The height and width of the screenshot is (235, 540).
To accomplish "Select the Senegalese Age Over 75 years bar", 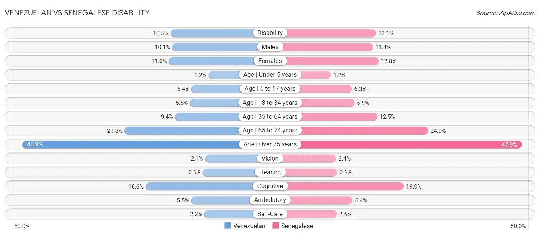I will 411,144.
